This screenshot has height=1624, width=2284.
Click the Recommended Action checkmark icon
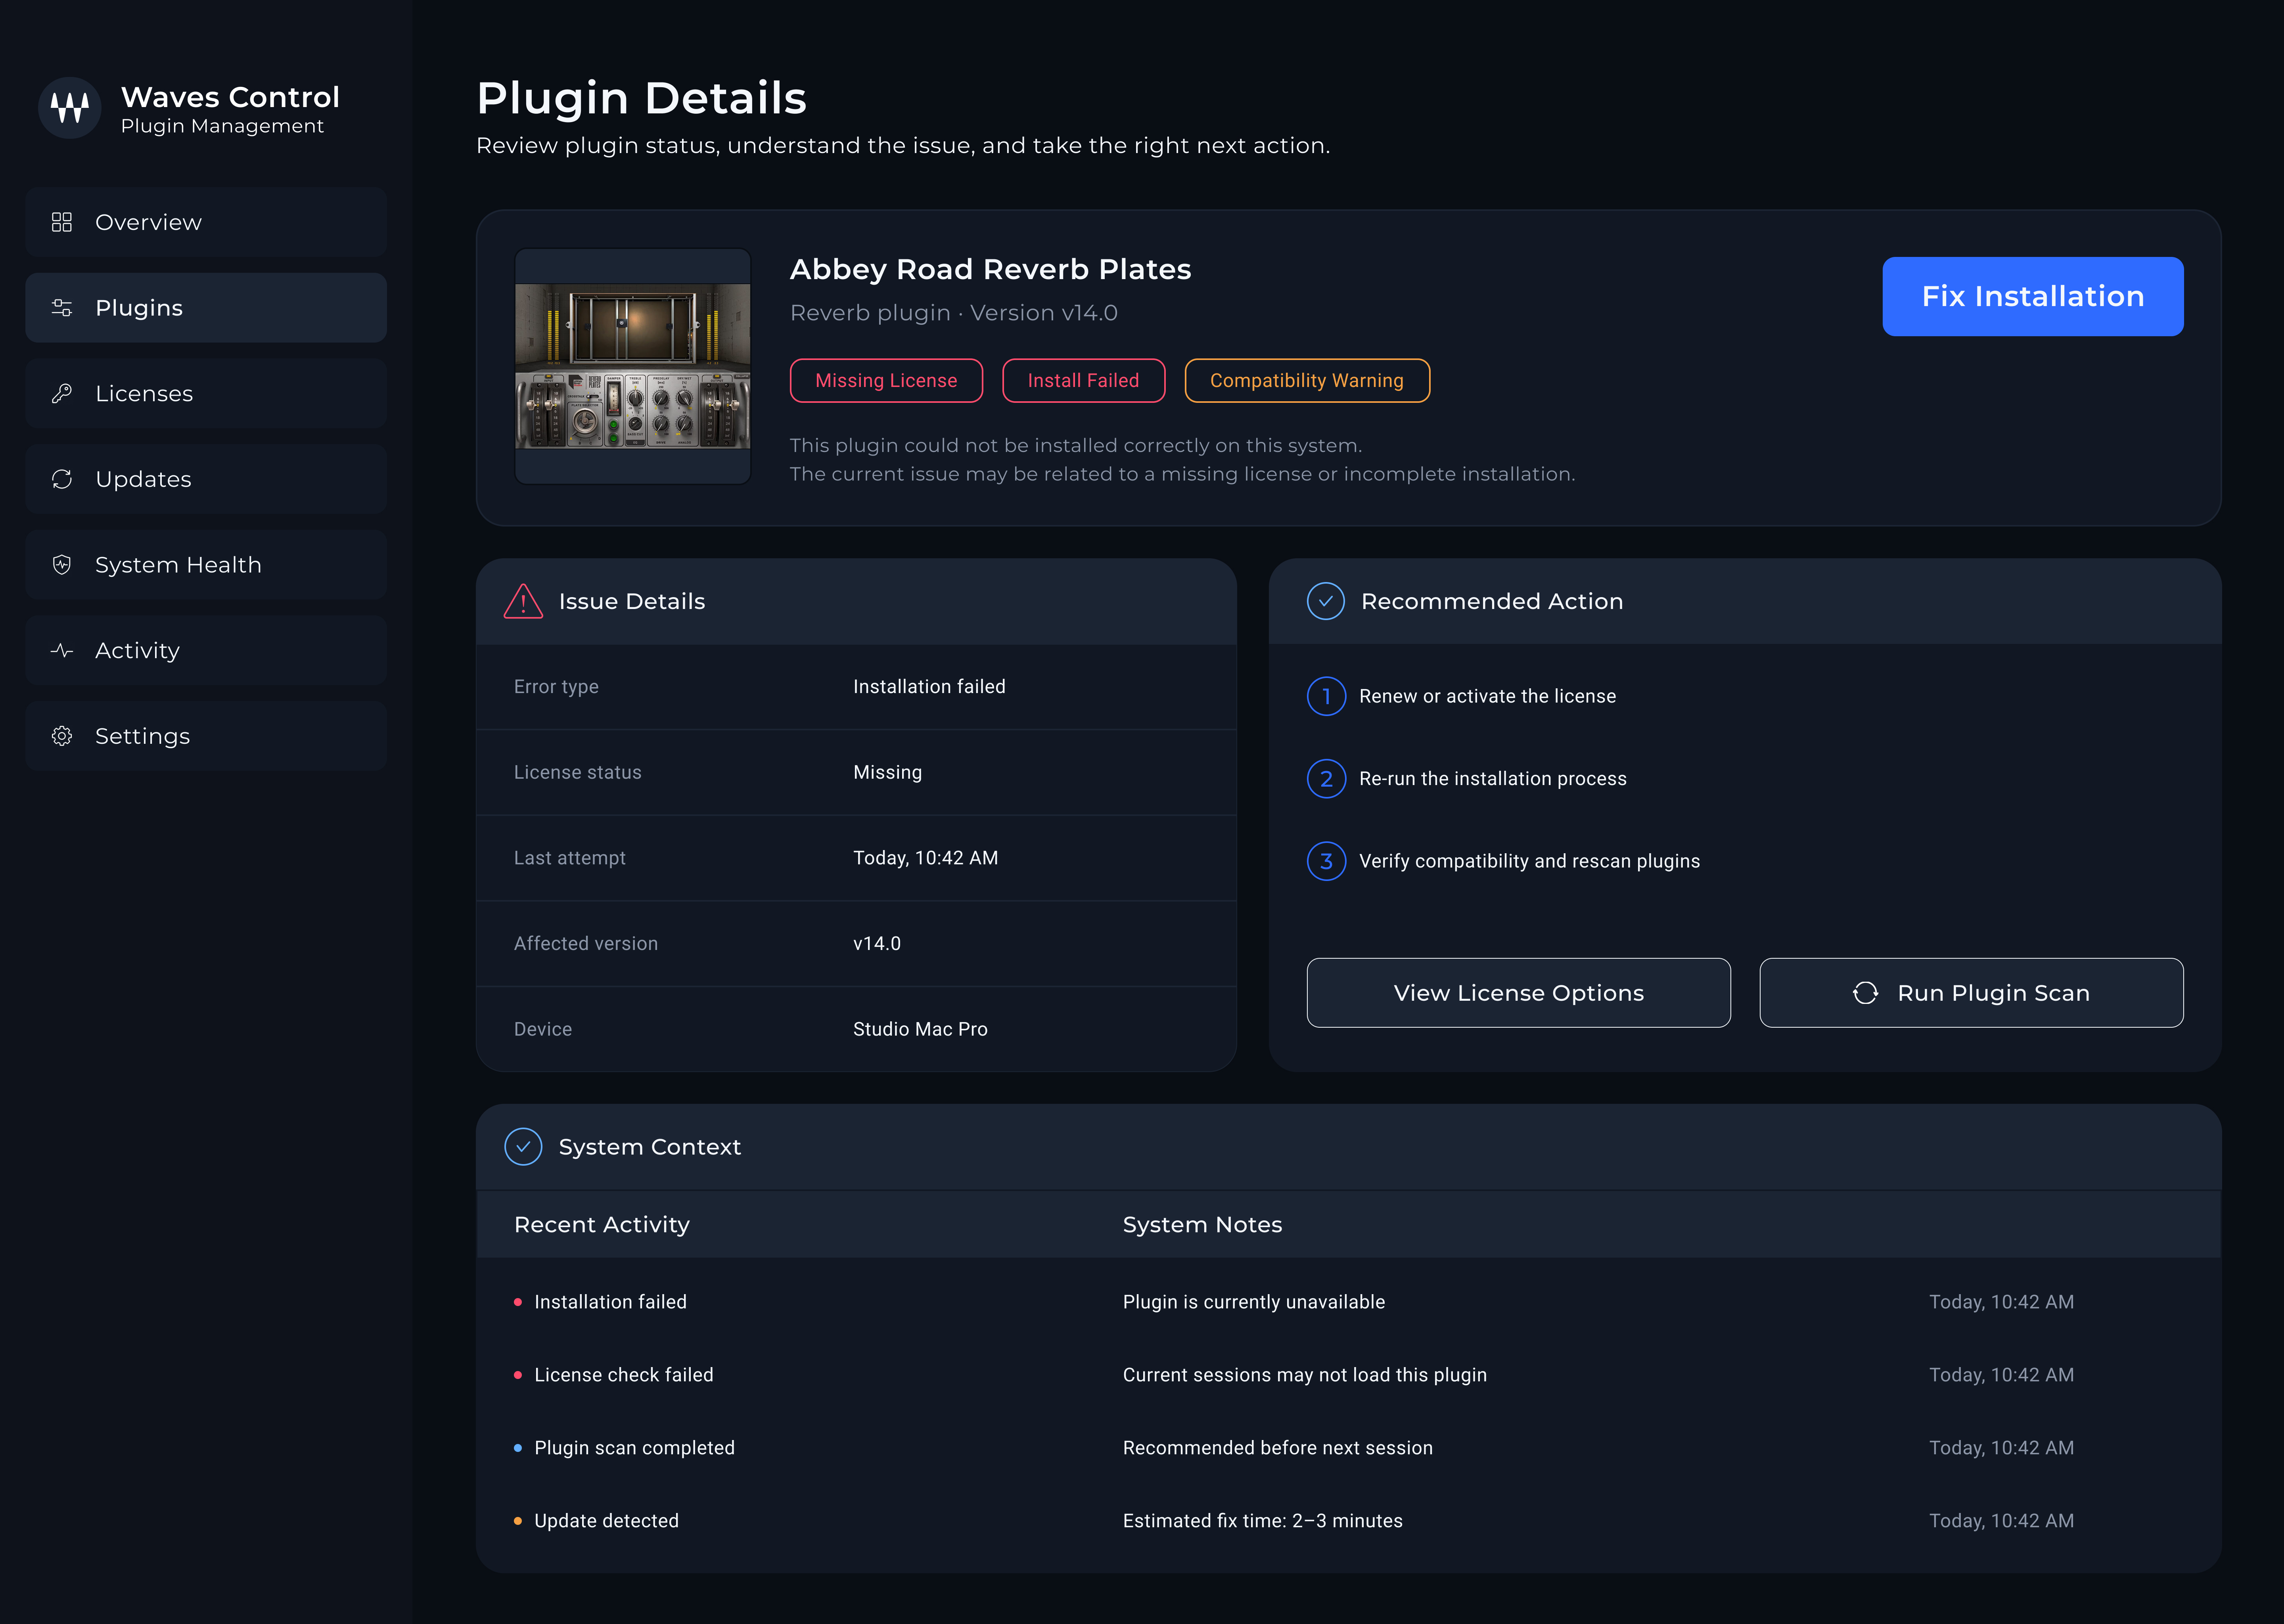[x=1325, y=601]
